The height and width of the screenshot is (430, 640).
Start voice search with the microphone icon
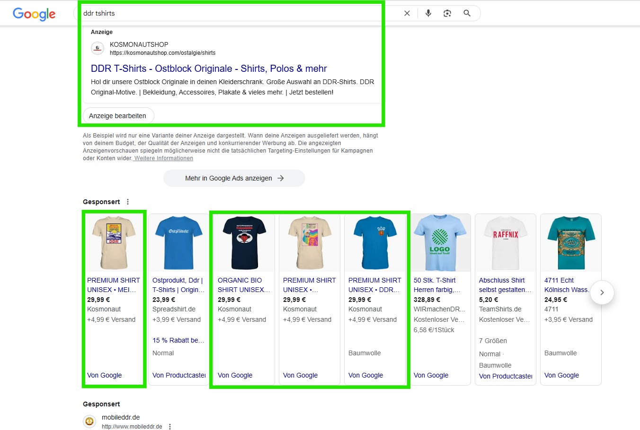(x=428, y=13)
